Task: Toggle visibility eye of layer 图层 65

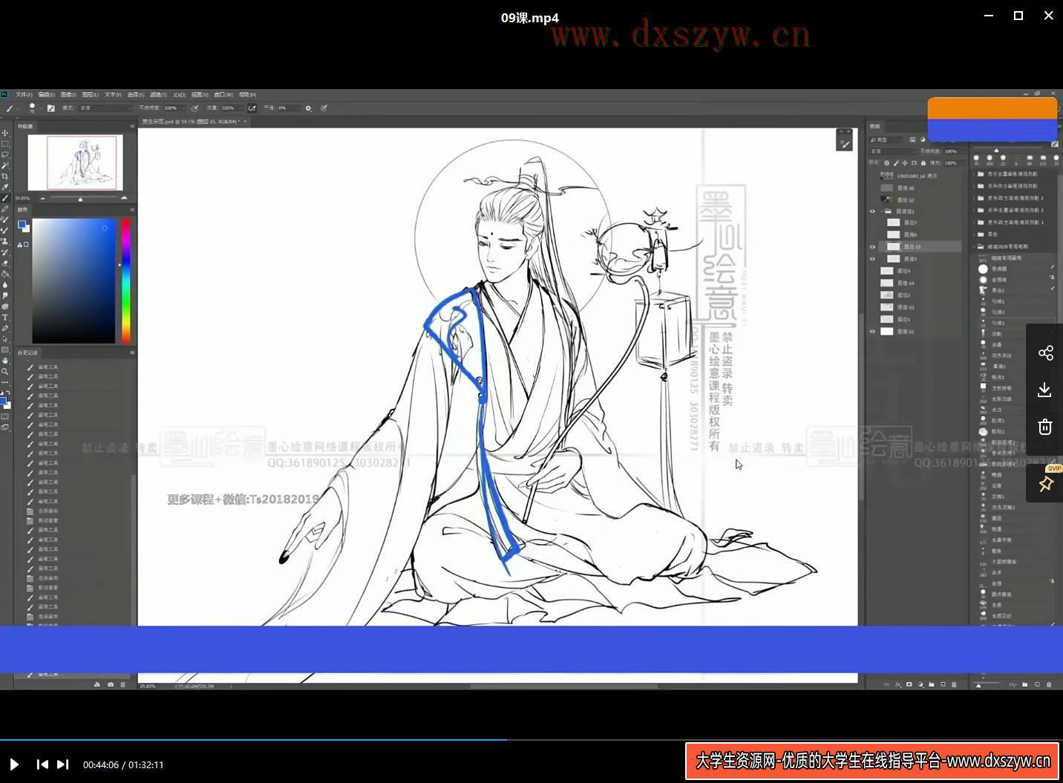Action: 872,246
